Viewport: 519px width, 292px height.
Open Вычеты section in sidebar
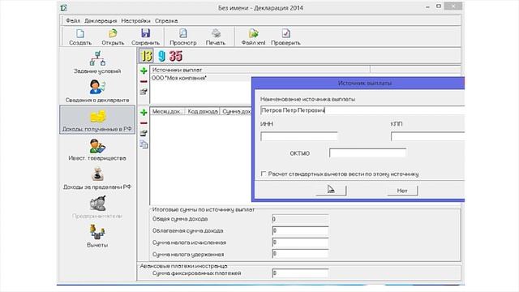click(x=97, y=236)
